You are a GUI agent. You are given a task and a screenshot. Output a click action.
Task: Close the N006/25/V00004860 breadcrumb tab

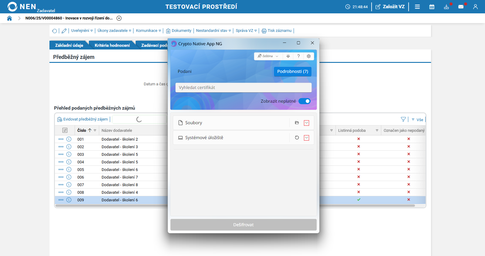tap(119, 18)
